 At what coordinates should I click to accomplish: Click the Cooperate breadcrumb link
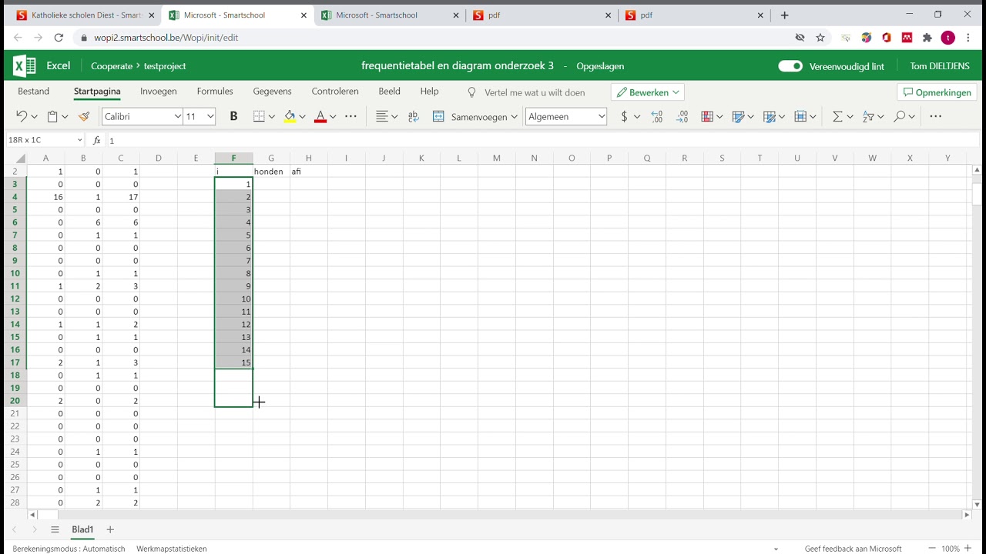112,66
